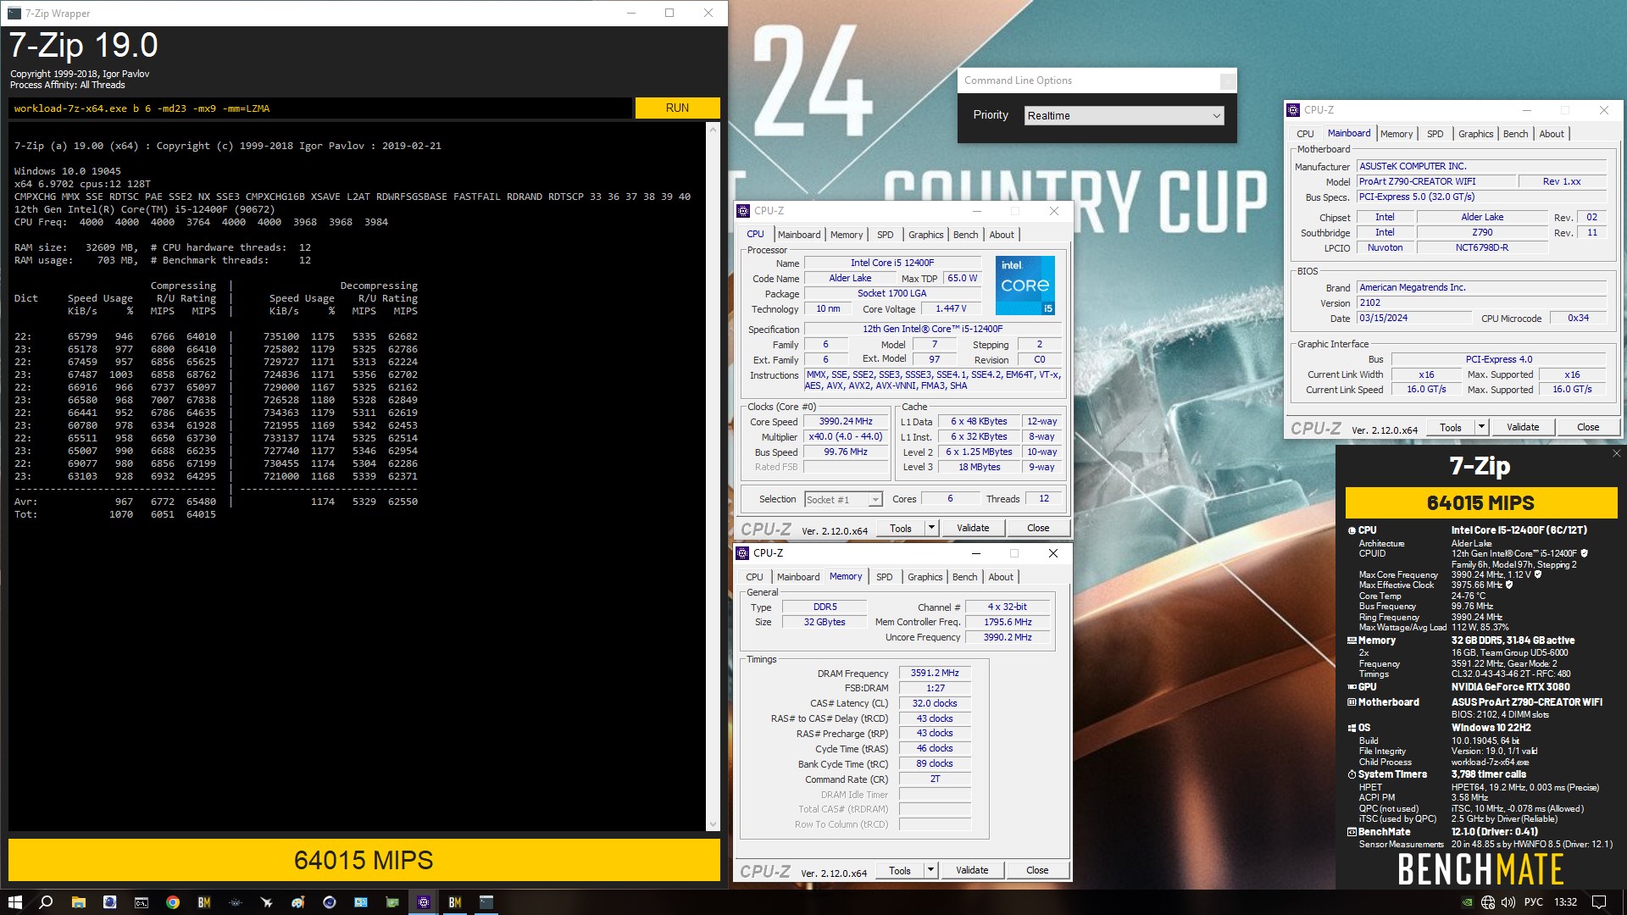Switch to active BenchMate BM taskbar icon
Image resolution: width=1627 pixels, height=915 pixels.
tap(455, 902)
